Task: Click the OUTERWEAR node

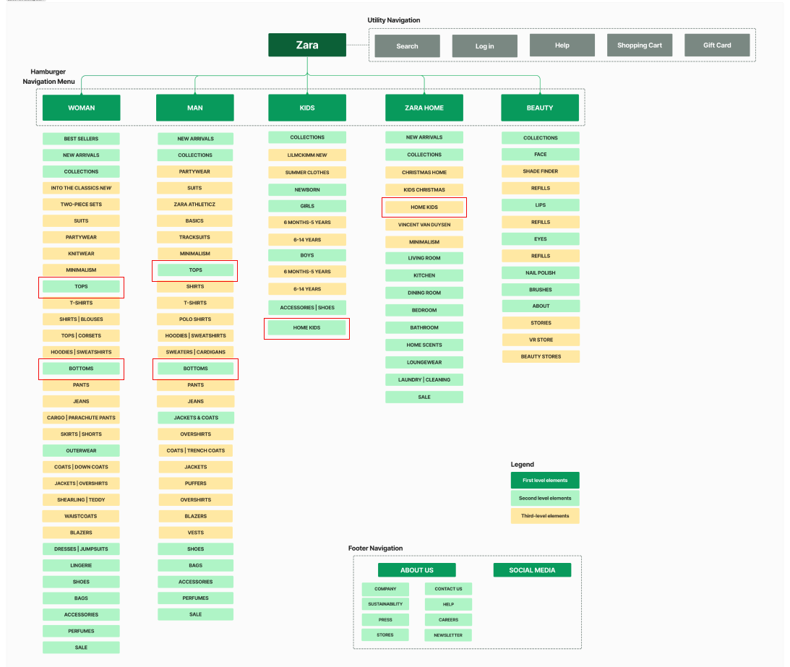Action: [81, 451]
